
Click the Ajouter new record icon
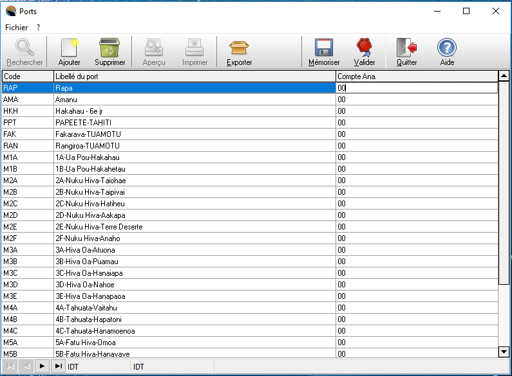(x=69, y=48)
